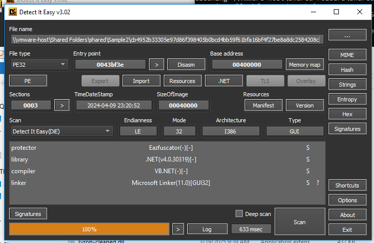Click the Overlay button
The height and width of the screenshot is (243, 374).
click(306, 81)
